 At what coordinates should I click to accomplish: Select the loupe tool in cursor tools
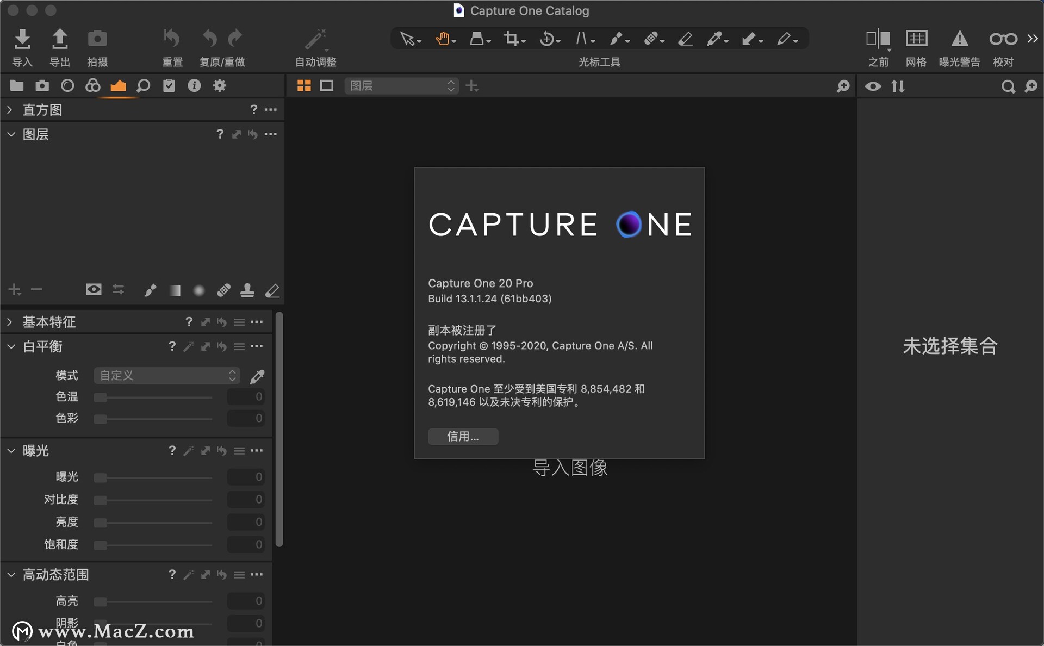pyautogui.click(x=480, y=39)
